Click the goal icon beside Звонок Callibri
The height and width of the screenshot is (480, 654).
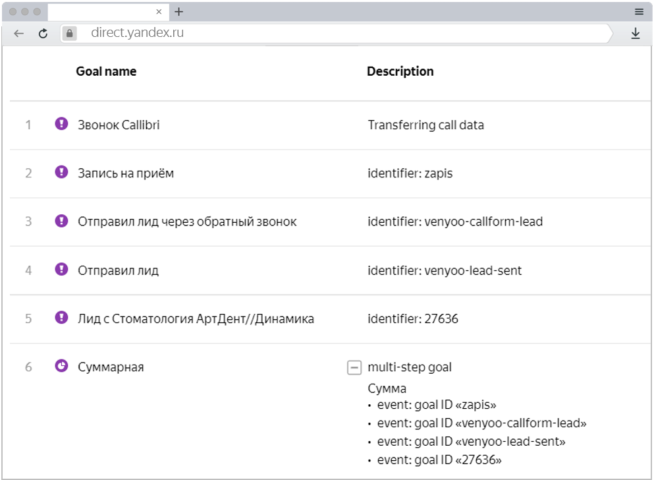pos(62,124)
